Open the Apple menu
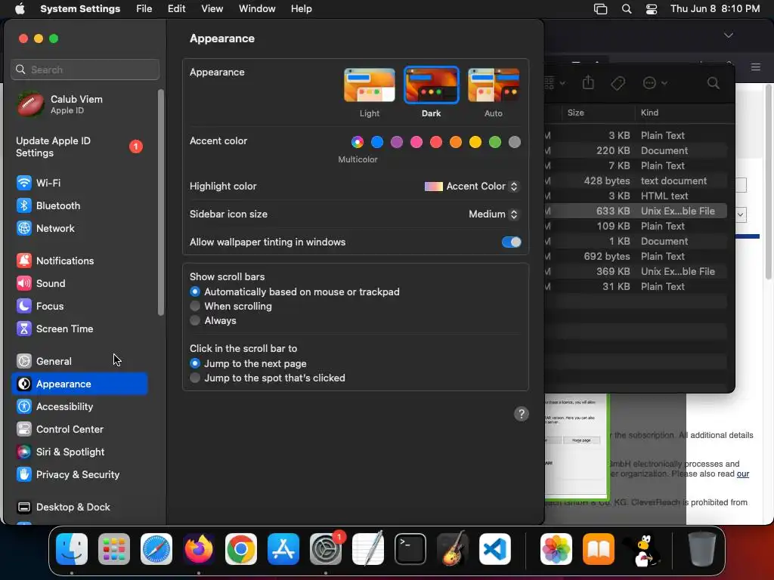774x580 pixels. click(20, 9)
